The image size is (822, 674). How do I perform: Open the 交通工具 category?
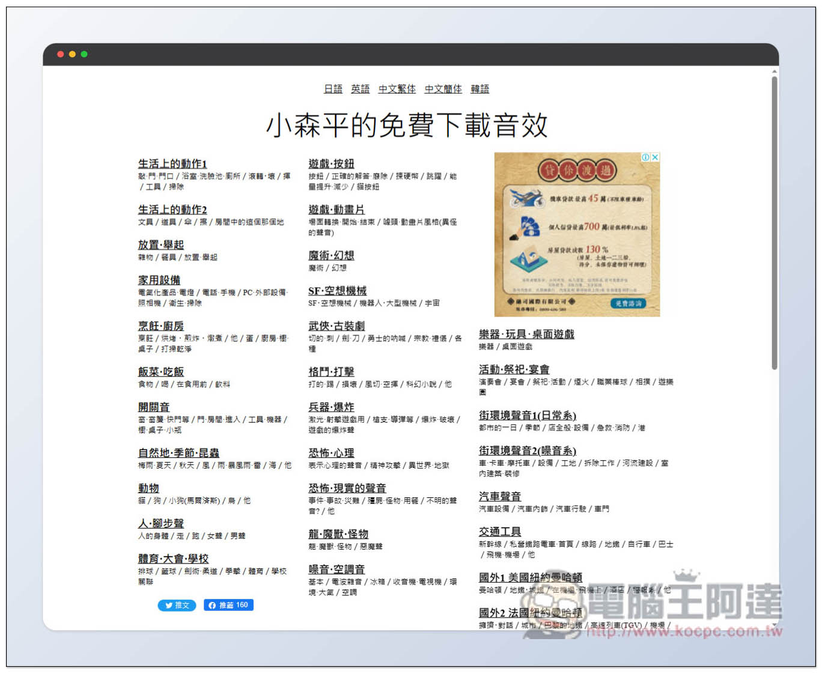pyautogui.click(x=499, y=532)
